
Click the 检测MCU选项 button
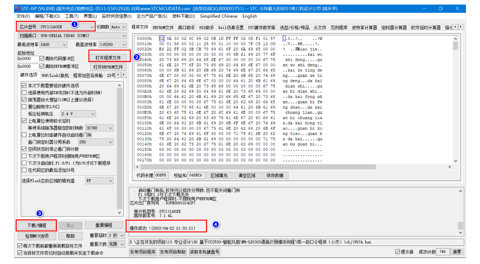(36, 236)
